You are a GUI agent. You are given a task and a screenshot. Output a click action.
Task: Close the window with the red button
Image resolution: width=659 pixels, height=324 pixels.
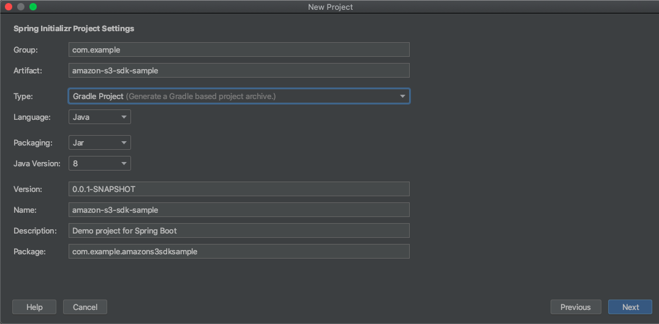9,7
